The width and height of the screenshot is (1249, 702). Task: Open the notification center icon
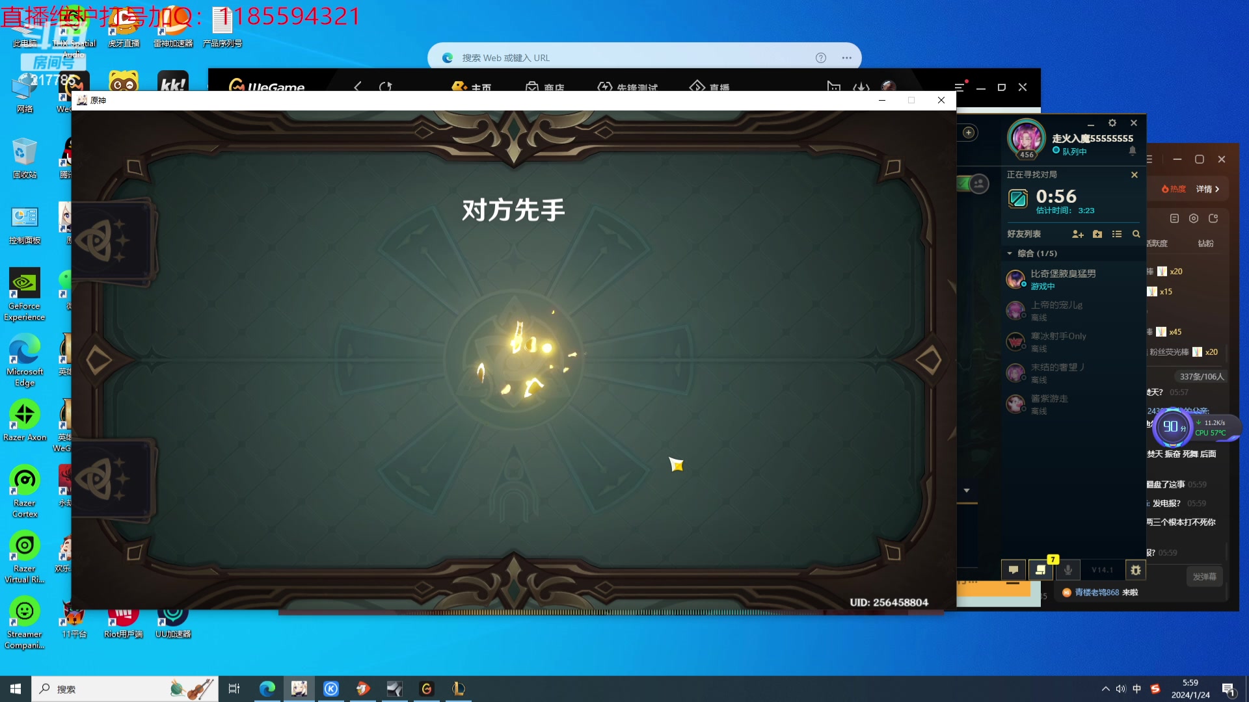click(1229, 690)
